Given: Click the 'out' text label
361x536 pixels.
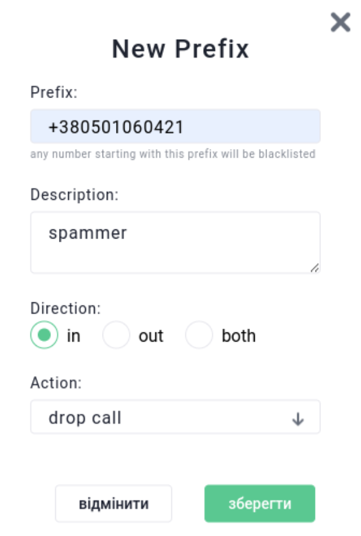Looking at the screenshot, I should (151, 336).
